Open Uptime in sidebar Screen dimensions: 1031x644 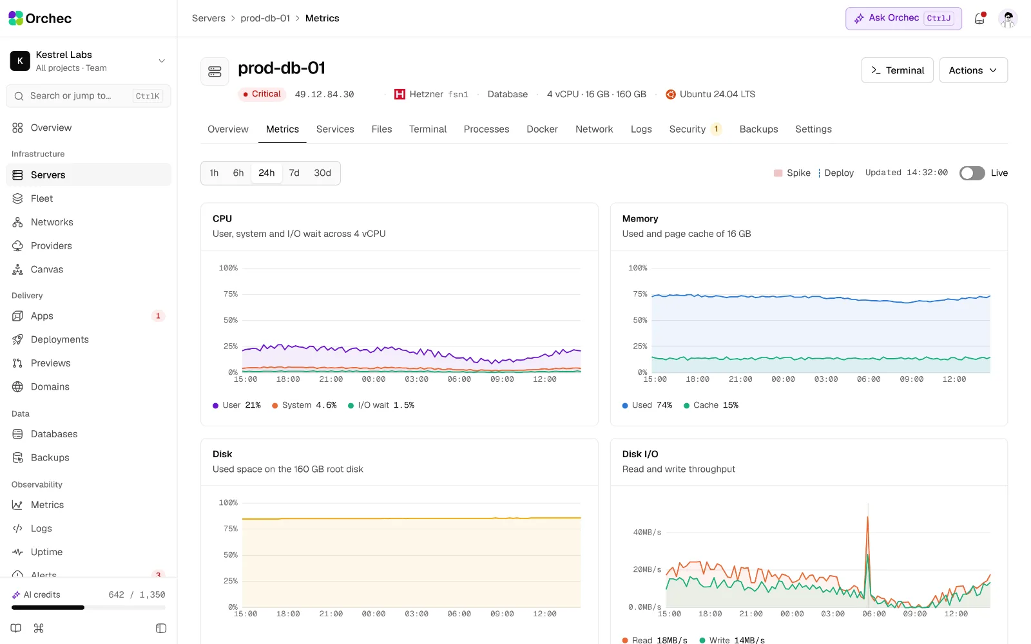[88, 552]
